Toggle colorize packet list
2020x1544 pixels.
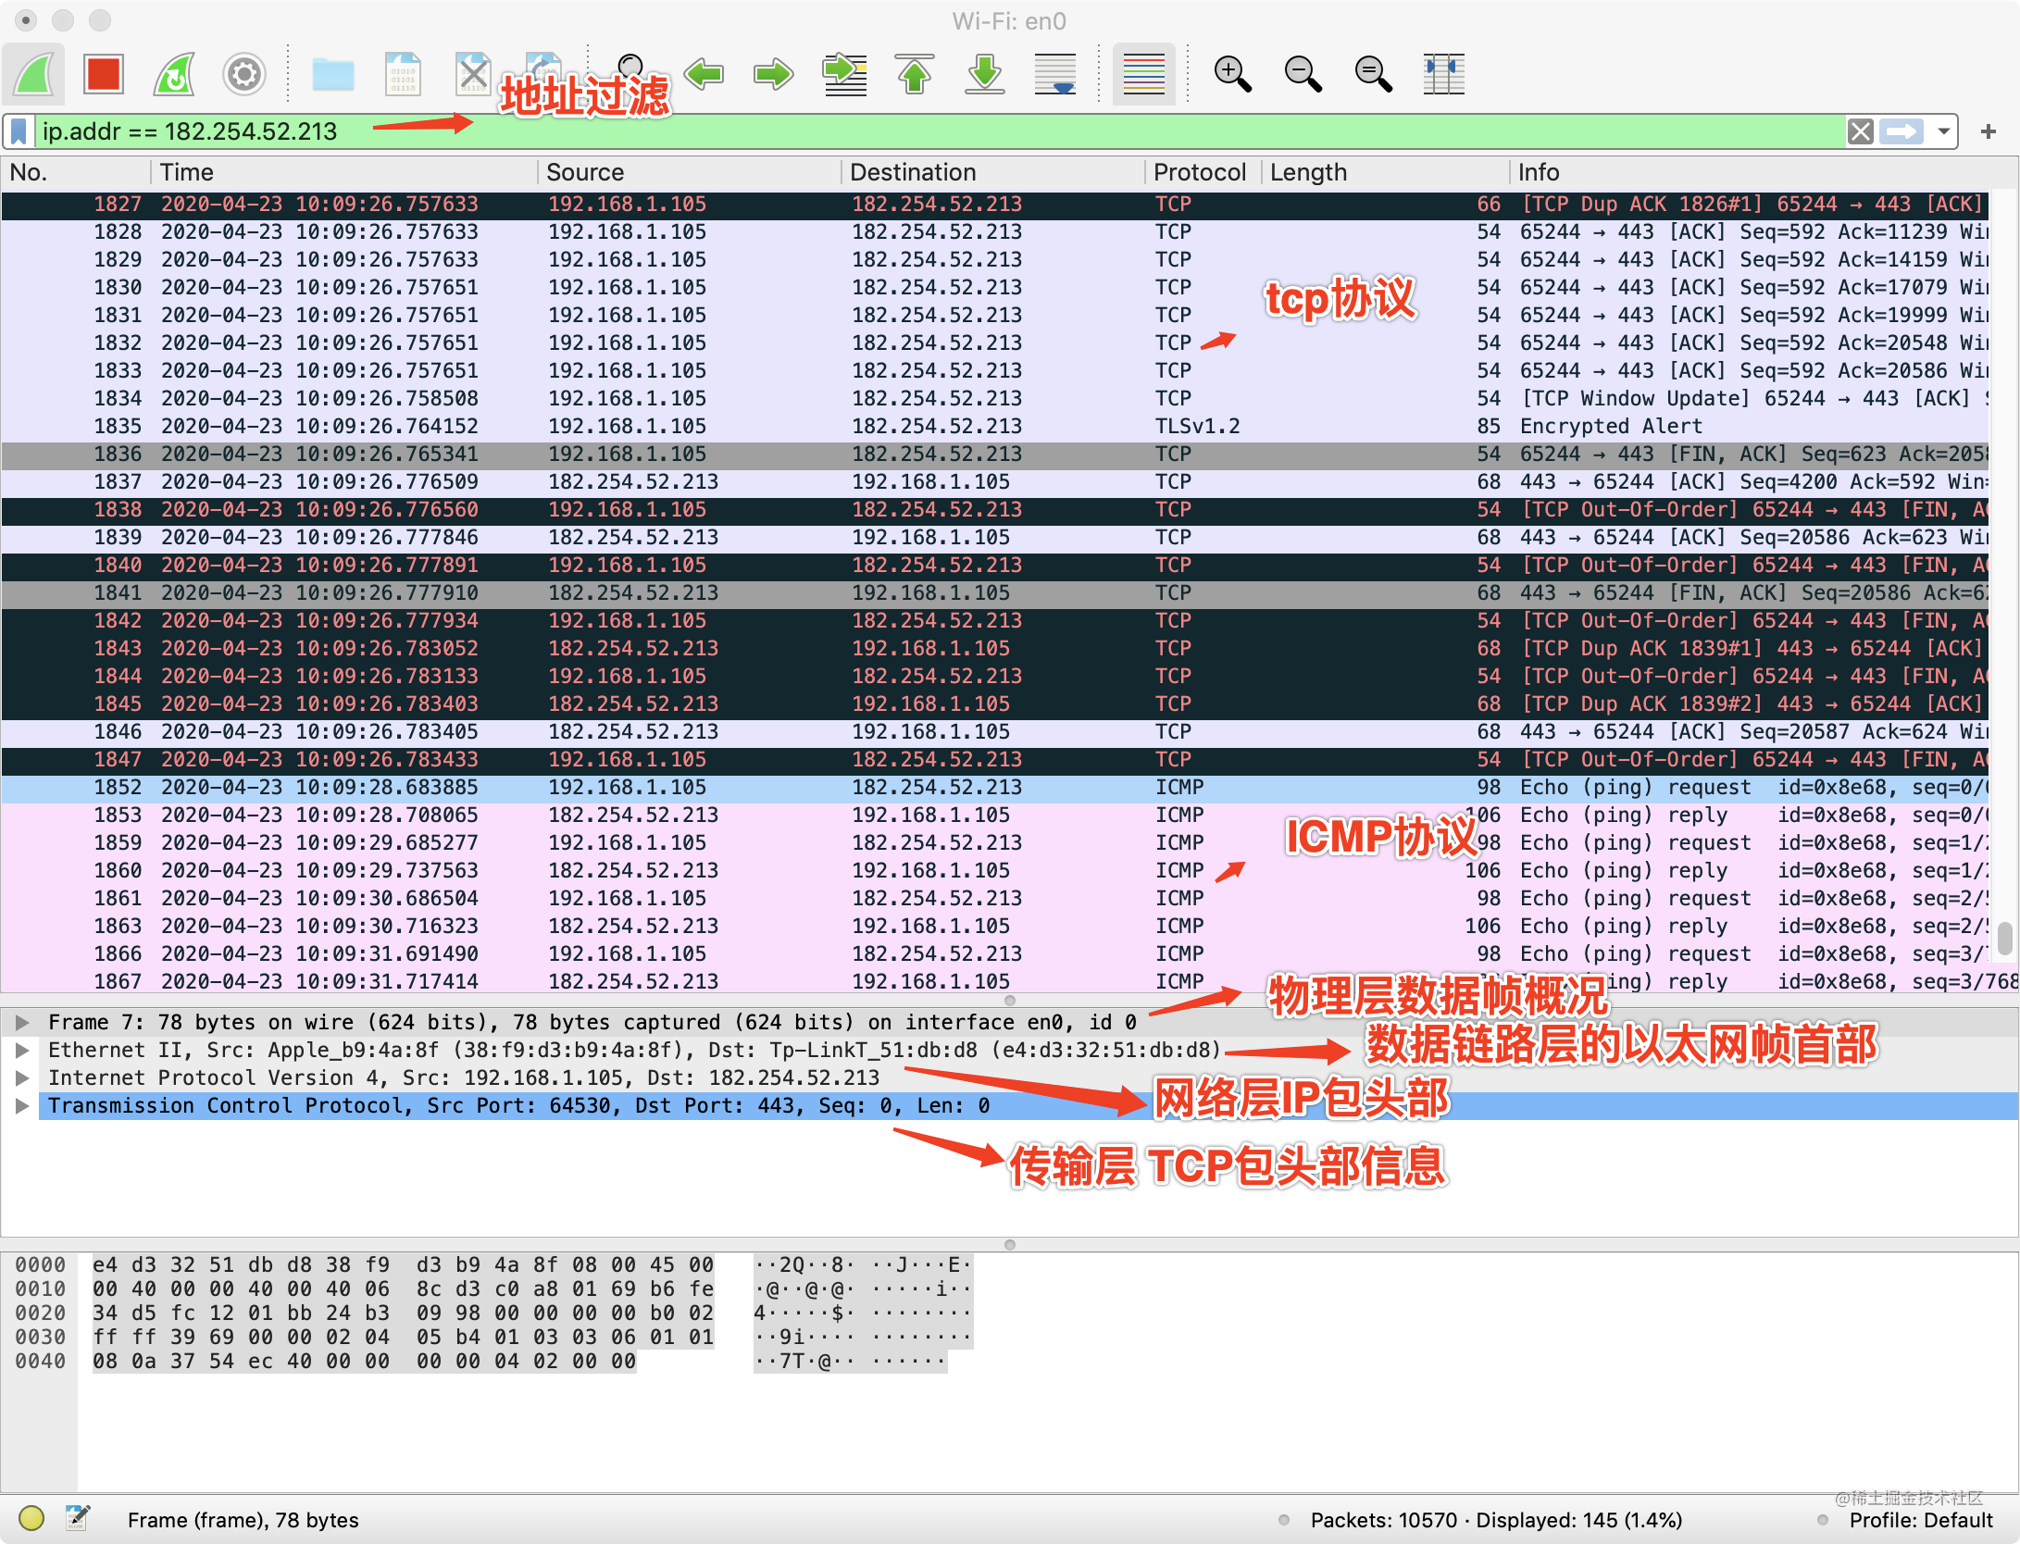coord(1143,74)
